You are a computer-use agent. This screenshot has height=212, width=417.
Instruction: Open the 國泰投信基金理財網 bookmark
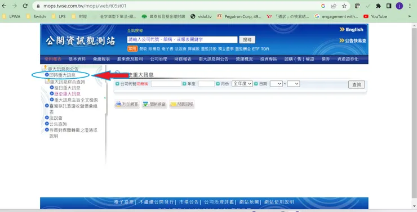pos(163,16)
